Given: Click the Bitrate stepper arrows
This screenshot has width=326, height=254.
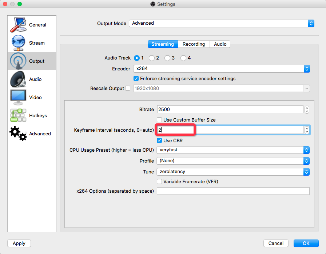Looking at the screenshot, I should (x=307, y=110).
